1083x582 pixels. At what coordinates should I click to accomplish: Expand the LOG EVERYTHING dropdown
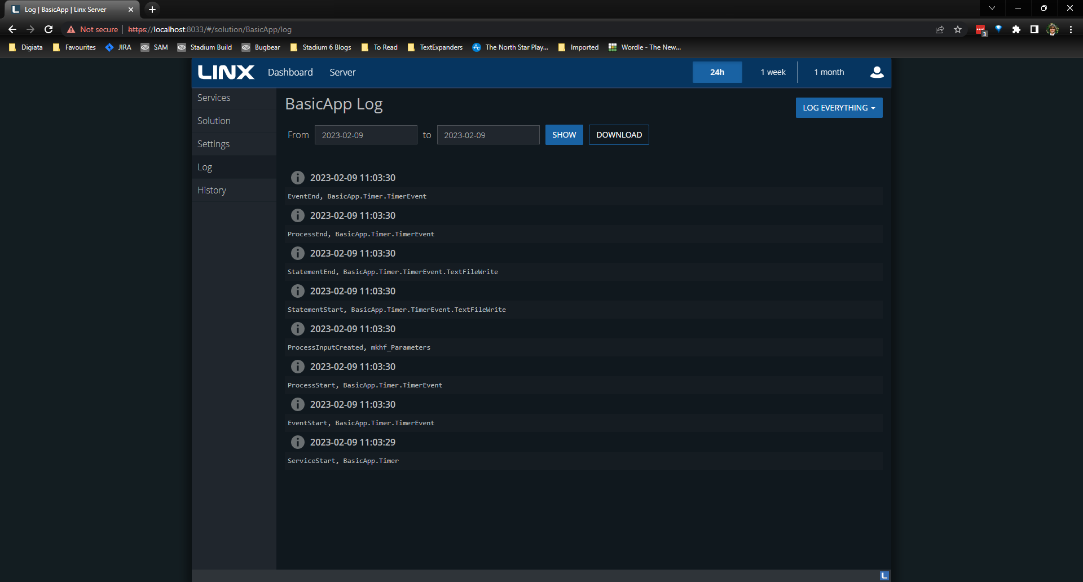839,108
